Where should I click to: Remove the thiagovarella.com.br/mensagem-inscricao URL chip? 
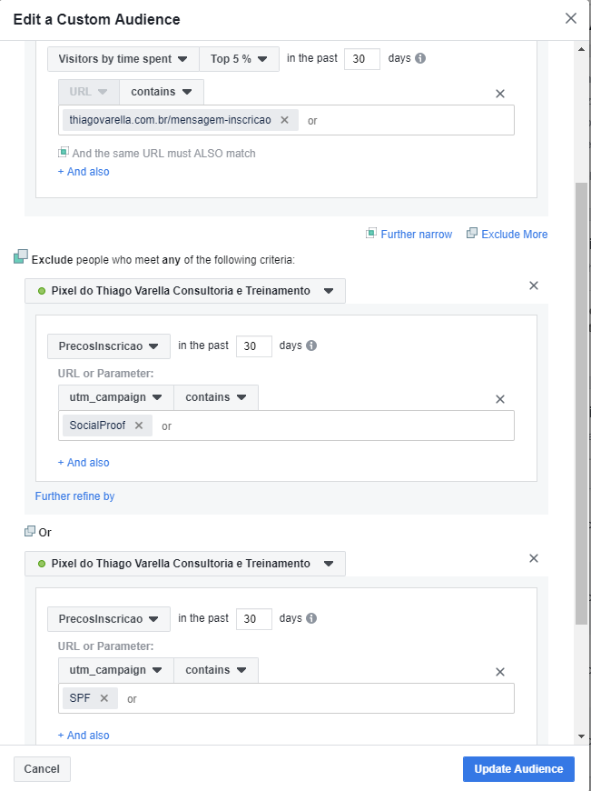coord(284,120)
